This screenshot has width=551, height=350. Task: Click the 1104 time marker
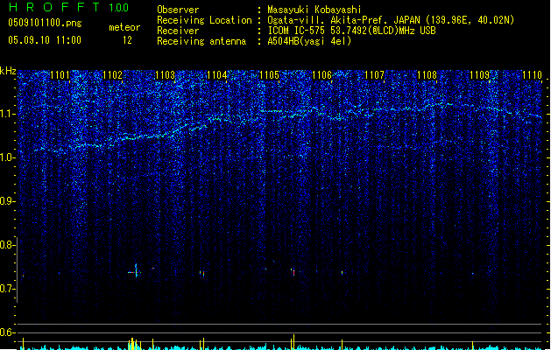click(x=217, y=75)
